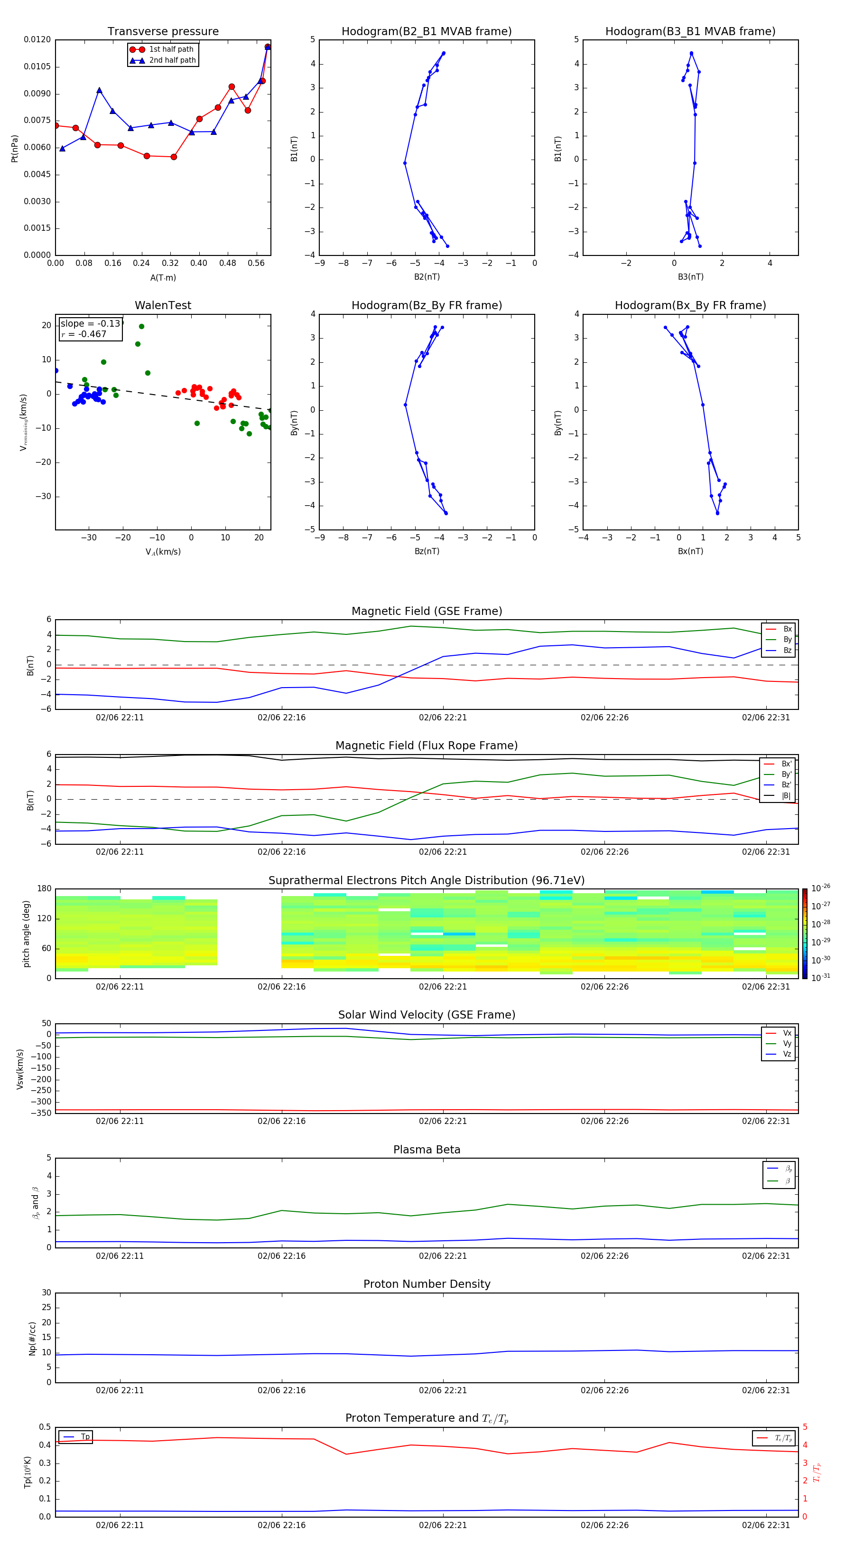Select the "Bz" entry in GSE legend
This screenshot has width=854, height=1567.
click(779, 650)
